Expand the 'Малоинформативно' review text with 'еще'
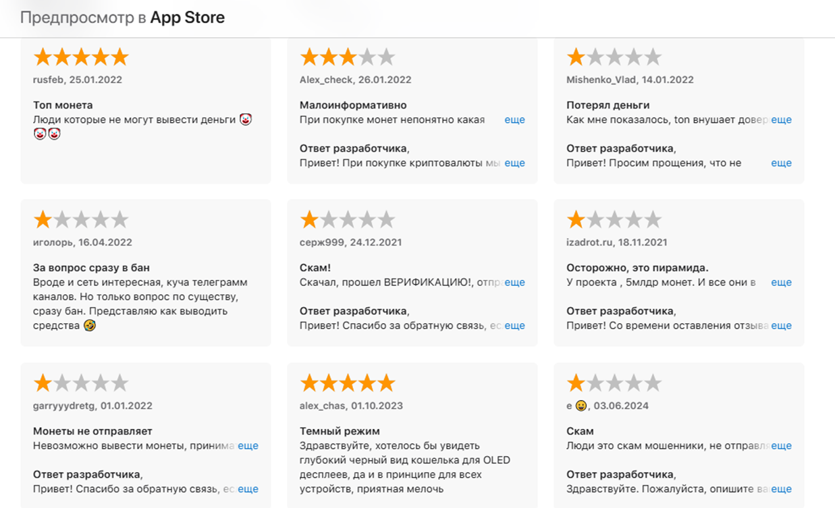 tap(514, 119)
